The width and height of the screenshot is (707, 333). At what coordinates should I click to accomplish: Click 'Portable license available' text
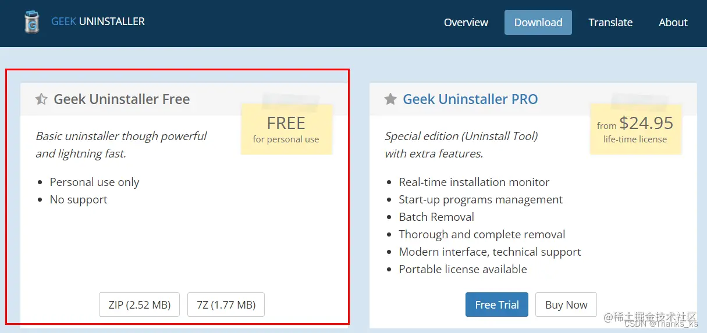coord(463,269)
